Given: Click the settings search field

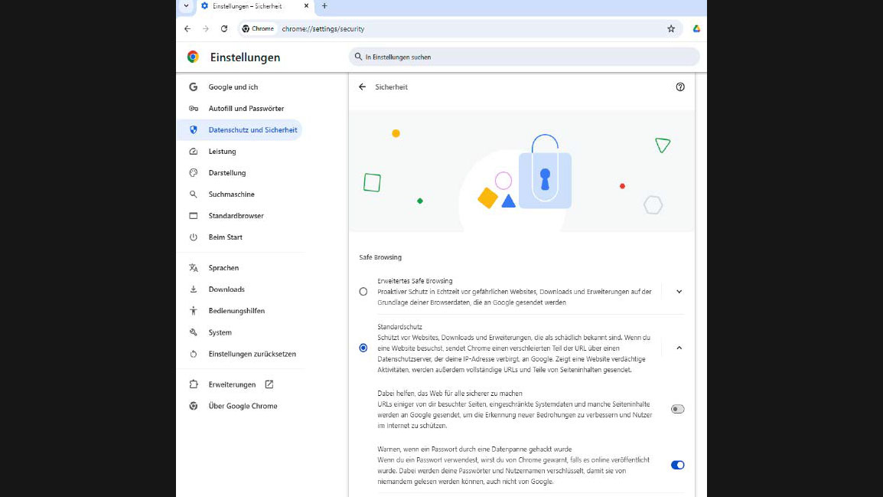Looking at the screenshot, I should coord(525,57).
